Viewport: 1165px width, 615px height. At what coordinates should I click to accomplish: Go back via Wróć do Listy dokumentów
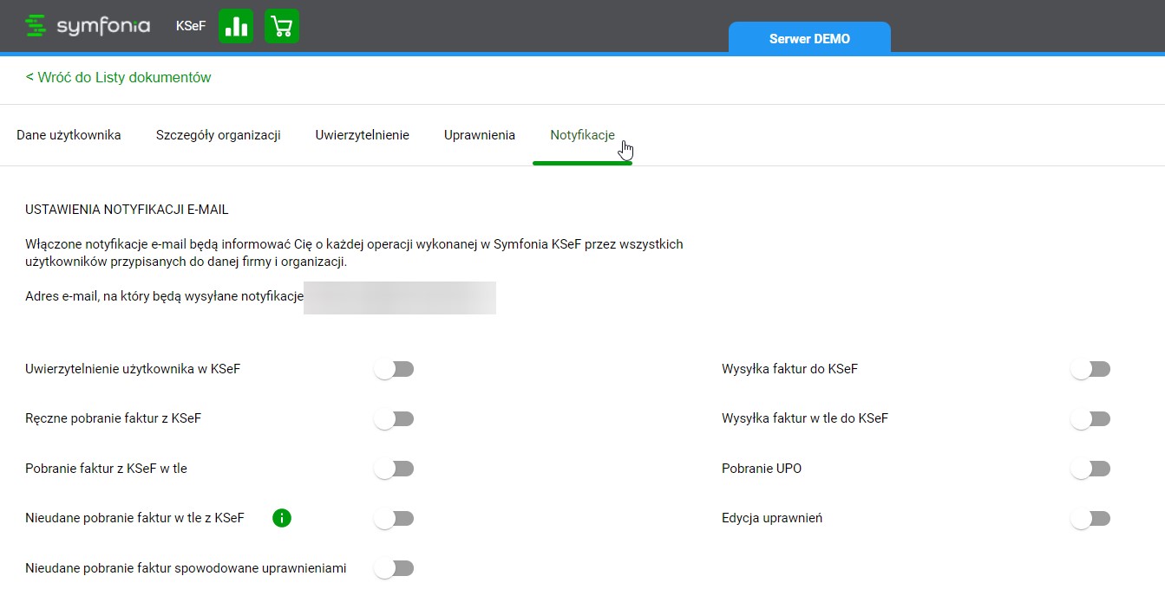click(x=119, y=77)
